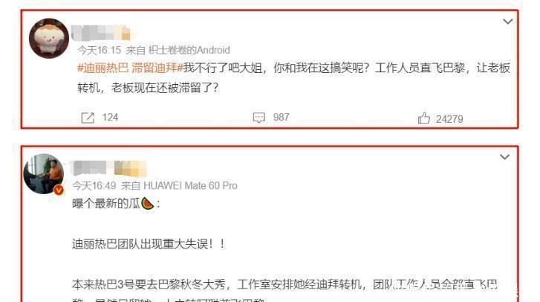Click the HUAWEI Mate 60 Pro source label
The image size is (540, 302).
point(190,186)
